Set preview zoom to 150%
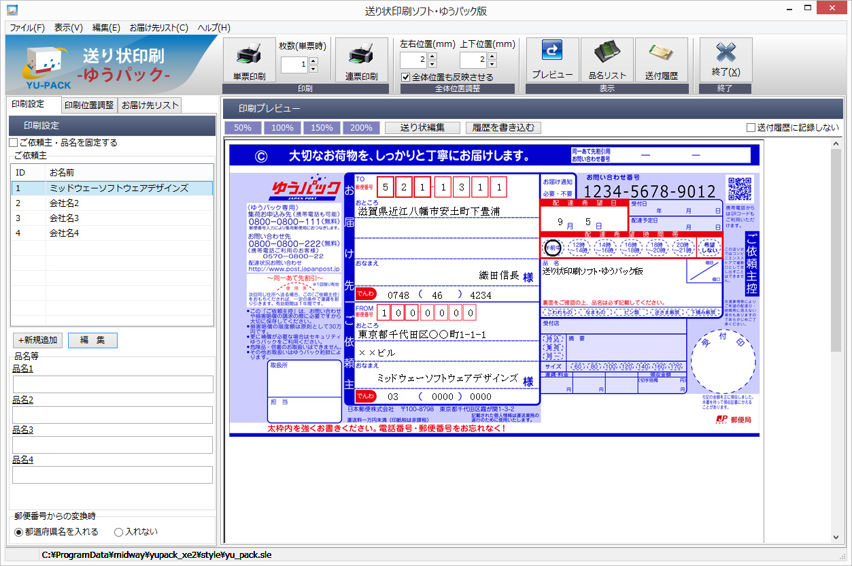852x566 pixels. [321, 127]
